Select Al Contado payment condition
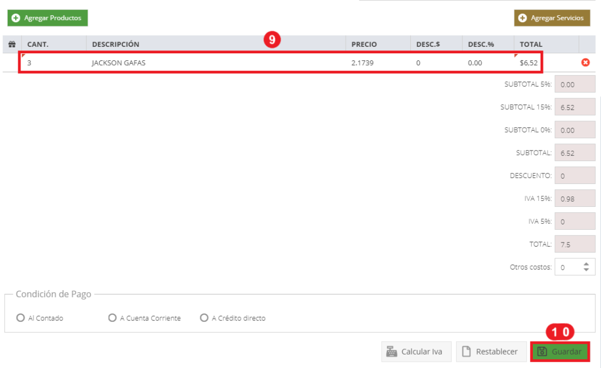The height and width of the screenshot is (368, 601). (21, 318)
